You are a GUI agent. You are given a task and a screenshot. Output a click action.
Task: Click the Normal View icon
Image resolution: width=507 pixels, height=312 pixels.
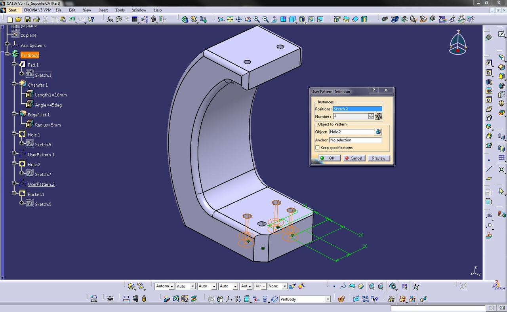(274, 19)
